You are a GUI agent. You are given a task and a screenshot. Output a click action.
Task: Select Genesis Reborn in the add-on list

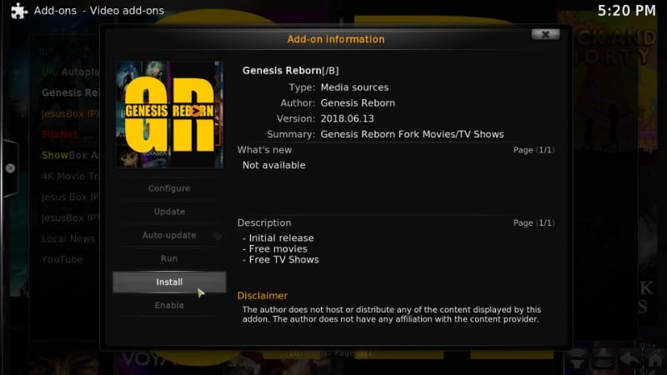[x=71, y=92]
